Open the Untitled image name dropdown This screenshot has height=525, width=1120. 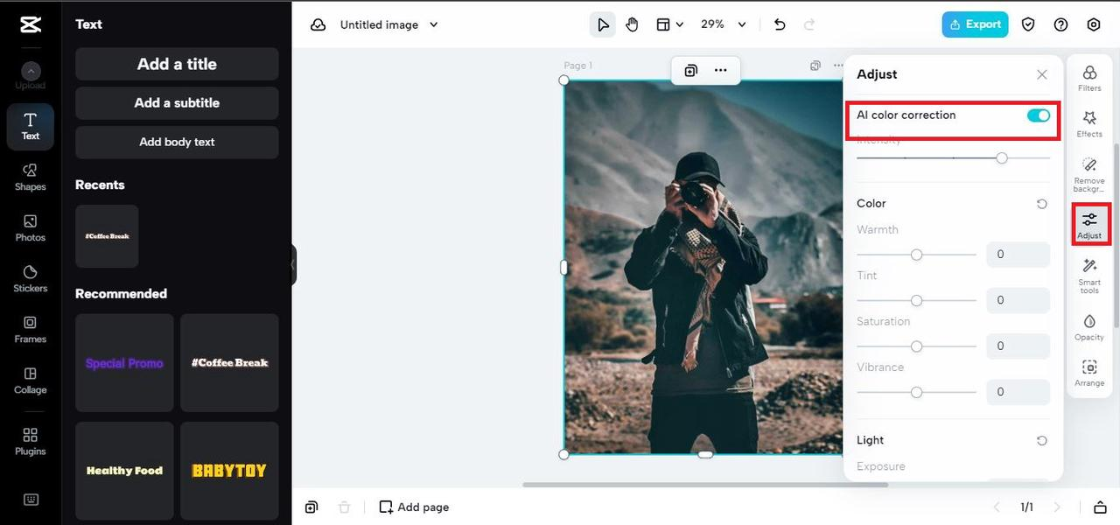pos(389,24)
